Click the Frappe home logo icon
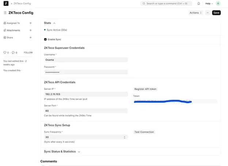Viewport: 228px width, 166px height. click(x=6, y=4)
